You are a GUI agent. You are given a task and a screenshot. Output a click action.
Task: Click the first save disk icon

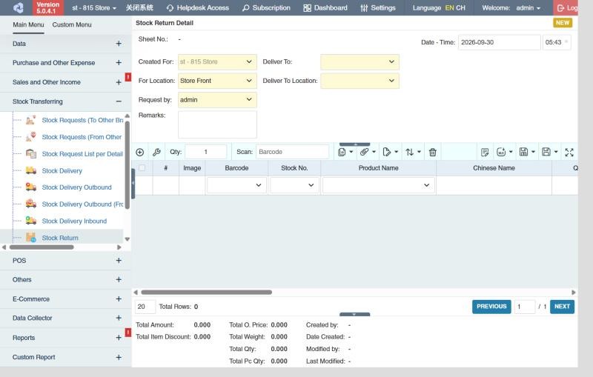tap(523, 152)
